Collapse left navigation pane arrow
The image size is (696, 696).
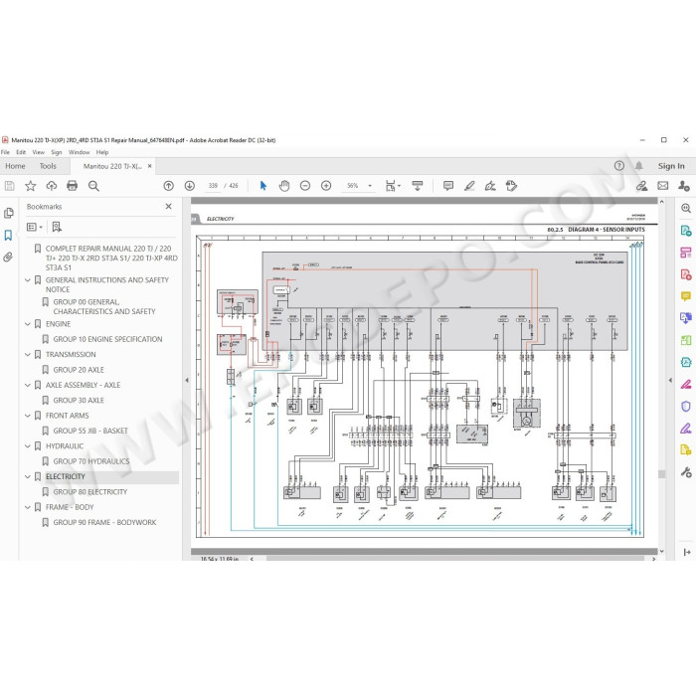[187, 381]
